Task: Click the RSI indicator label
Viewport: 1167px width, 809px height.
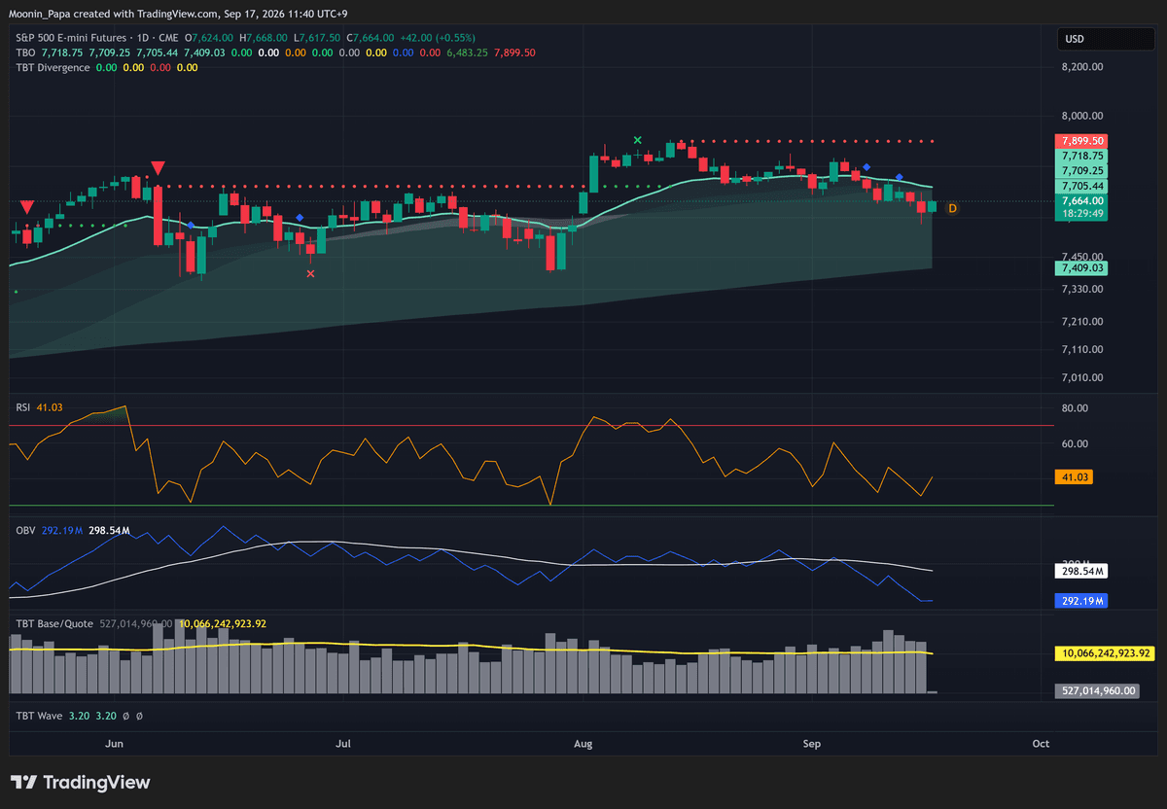Action: tap(23, 407)
